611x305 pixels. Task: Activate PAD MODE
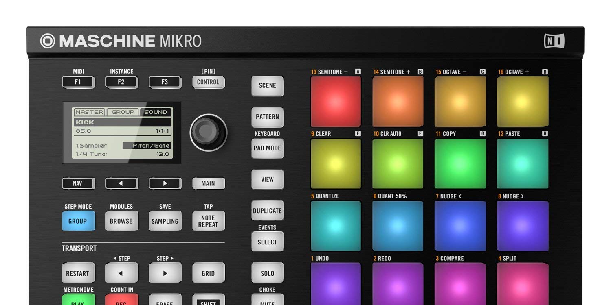coord(267,148)
